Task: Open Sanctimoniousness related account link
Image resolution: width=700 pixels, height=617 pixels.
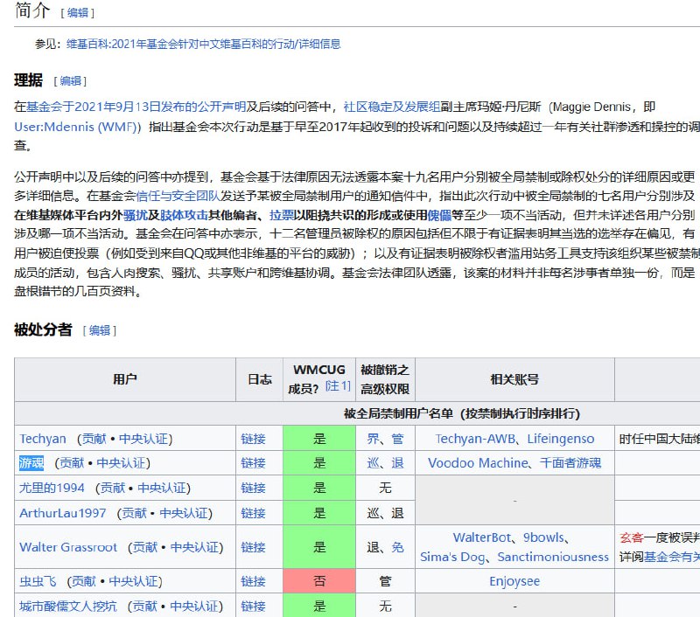Action: pos(553,558)
